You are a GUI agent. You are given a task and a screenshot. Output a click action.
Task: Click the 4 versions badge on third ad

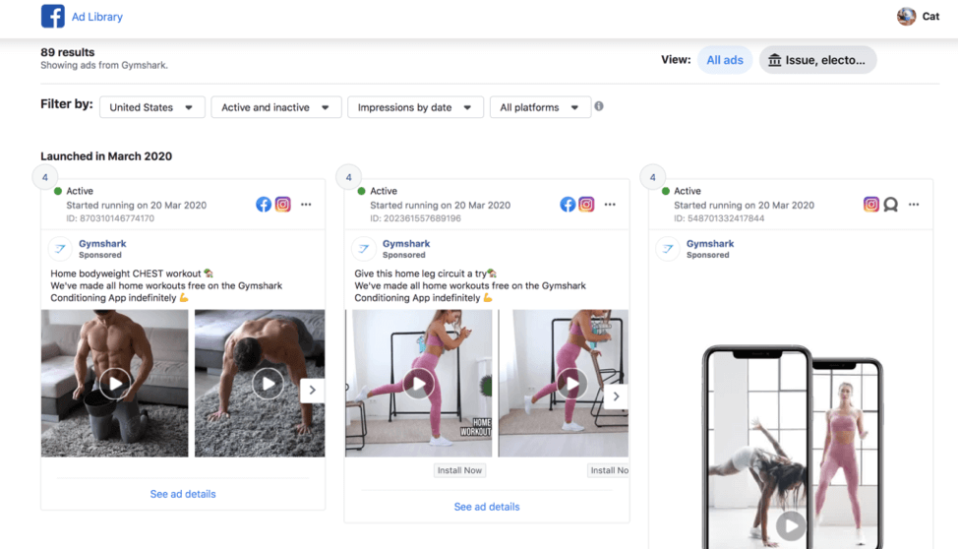[x=652, y=177]
